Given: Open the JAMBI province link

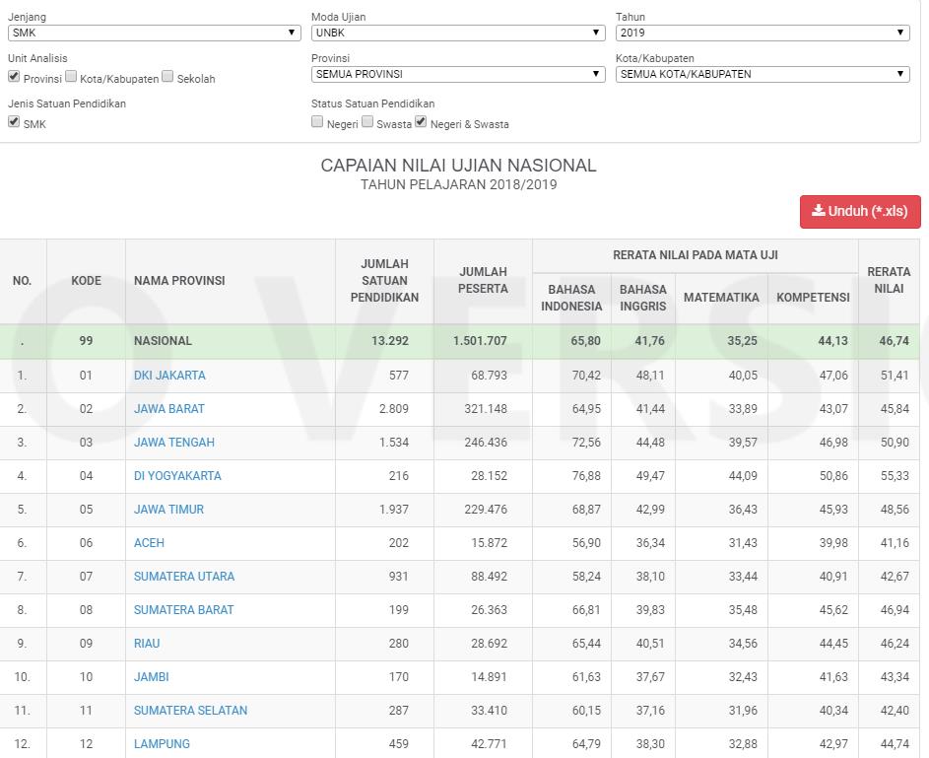Looking at the screenshot, I should [x=151, y=677].
